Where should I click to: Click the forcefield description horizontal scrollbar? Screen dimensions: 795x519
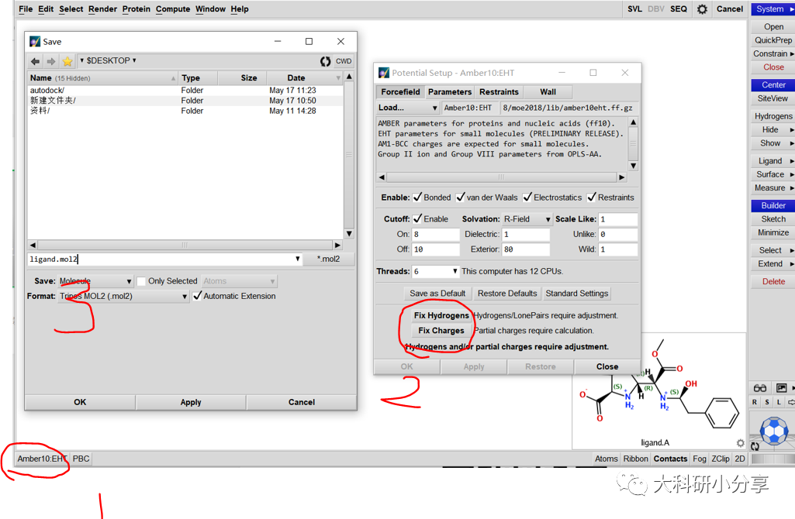pyautogui.click(x=501, y=177)
